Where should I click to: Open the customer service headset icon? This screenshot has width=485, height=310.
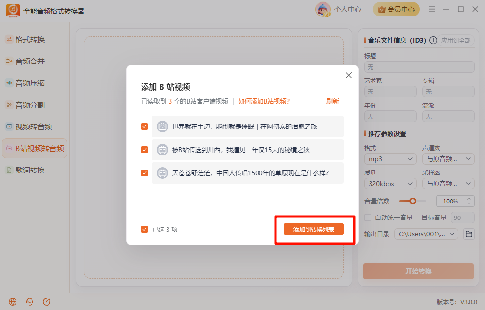30,302
